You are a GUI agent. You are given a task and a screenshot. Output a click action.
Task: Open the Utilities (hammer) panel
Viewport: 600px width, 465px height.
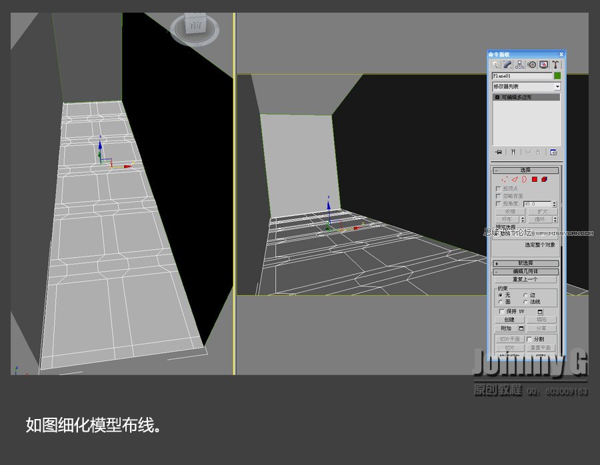coord(554,64)
